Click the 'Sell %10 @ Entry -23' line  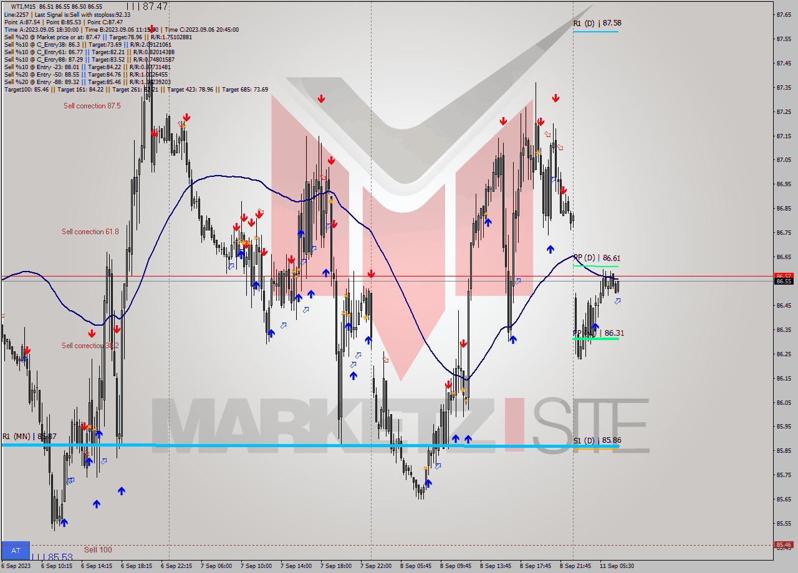point(87,67)
